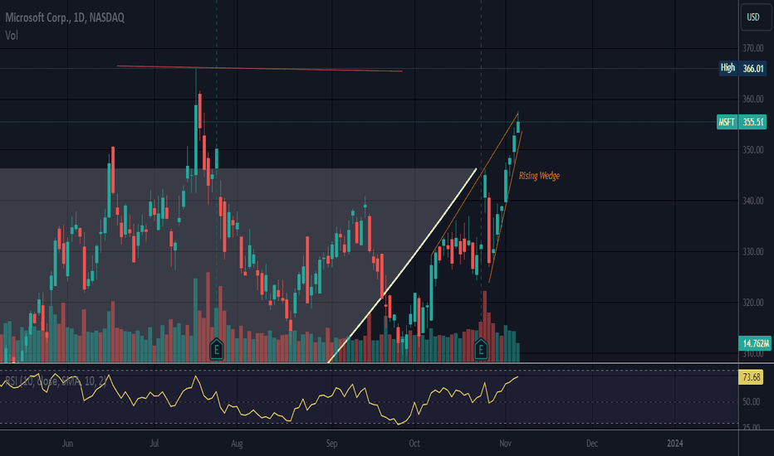Click the Jun label on time axis

coord(67,444)
